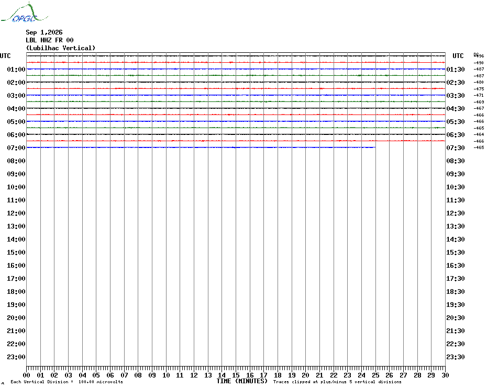Click the end of the blue 07:00 trace

375,147
